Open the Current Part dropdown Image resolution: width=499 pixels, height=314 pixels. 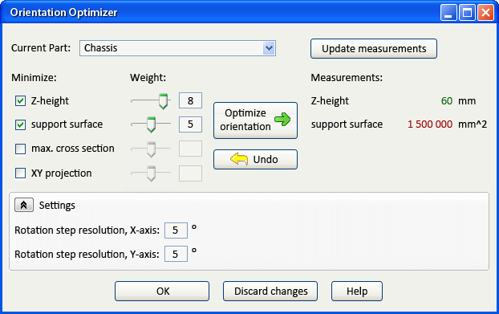click(x=269, y=48)
